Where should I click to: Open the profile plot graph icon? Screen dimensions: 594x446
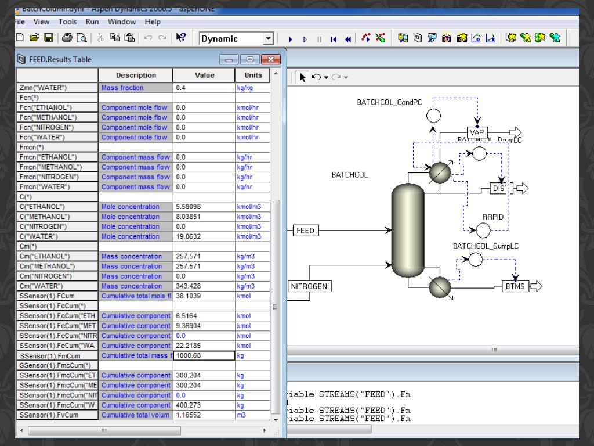click(x=490, y=38)
